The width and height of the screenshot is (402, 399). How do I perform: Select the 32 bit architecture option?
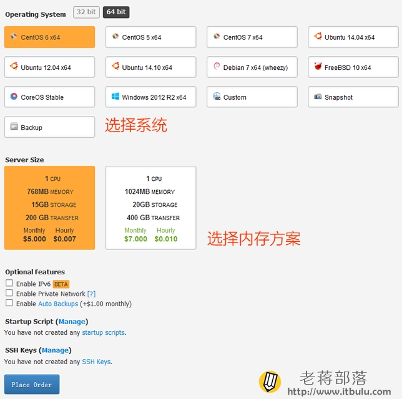pos(86,12)
